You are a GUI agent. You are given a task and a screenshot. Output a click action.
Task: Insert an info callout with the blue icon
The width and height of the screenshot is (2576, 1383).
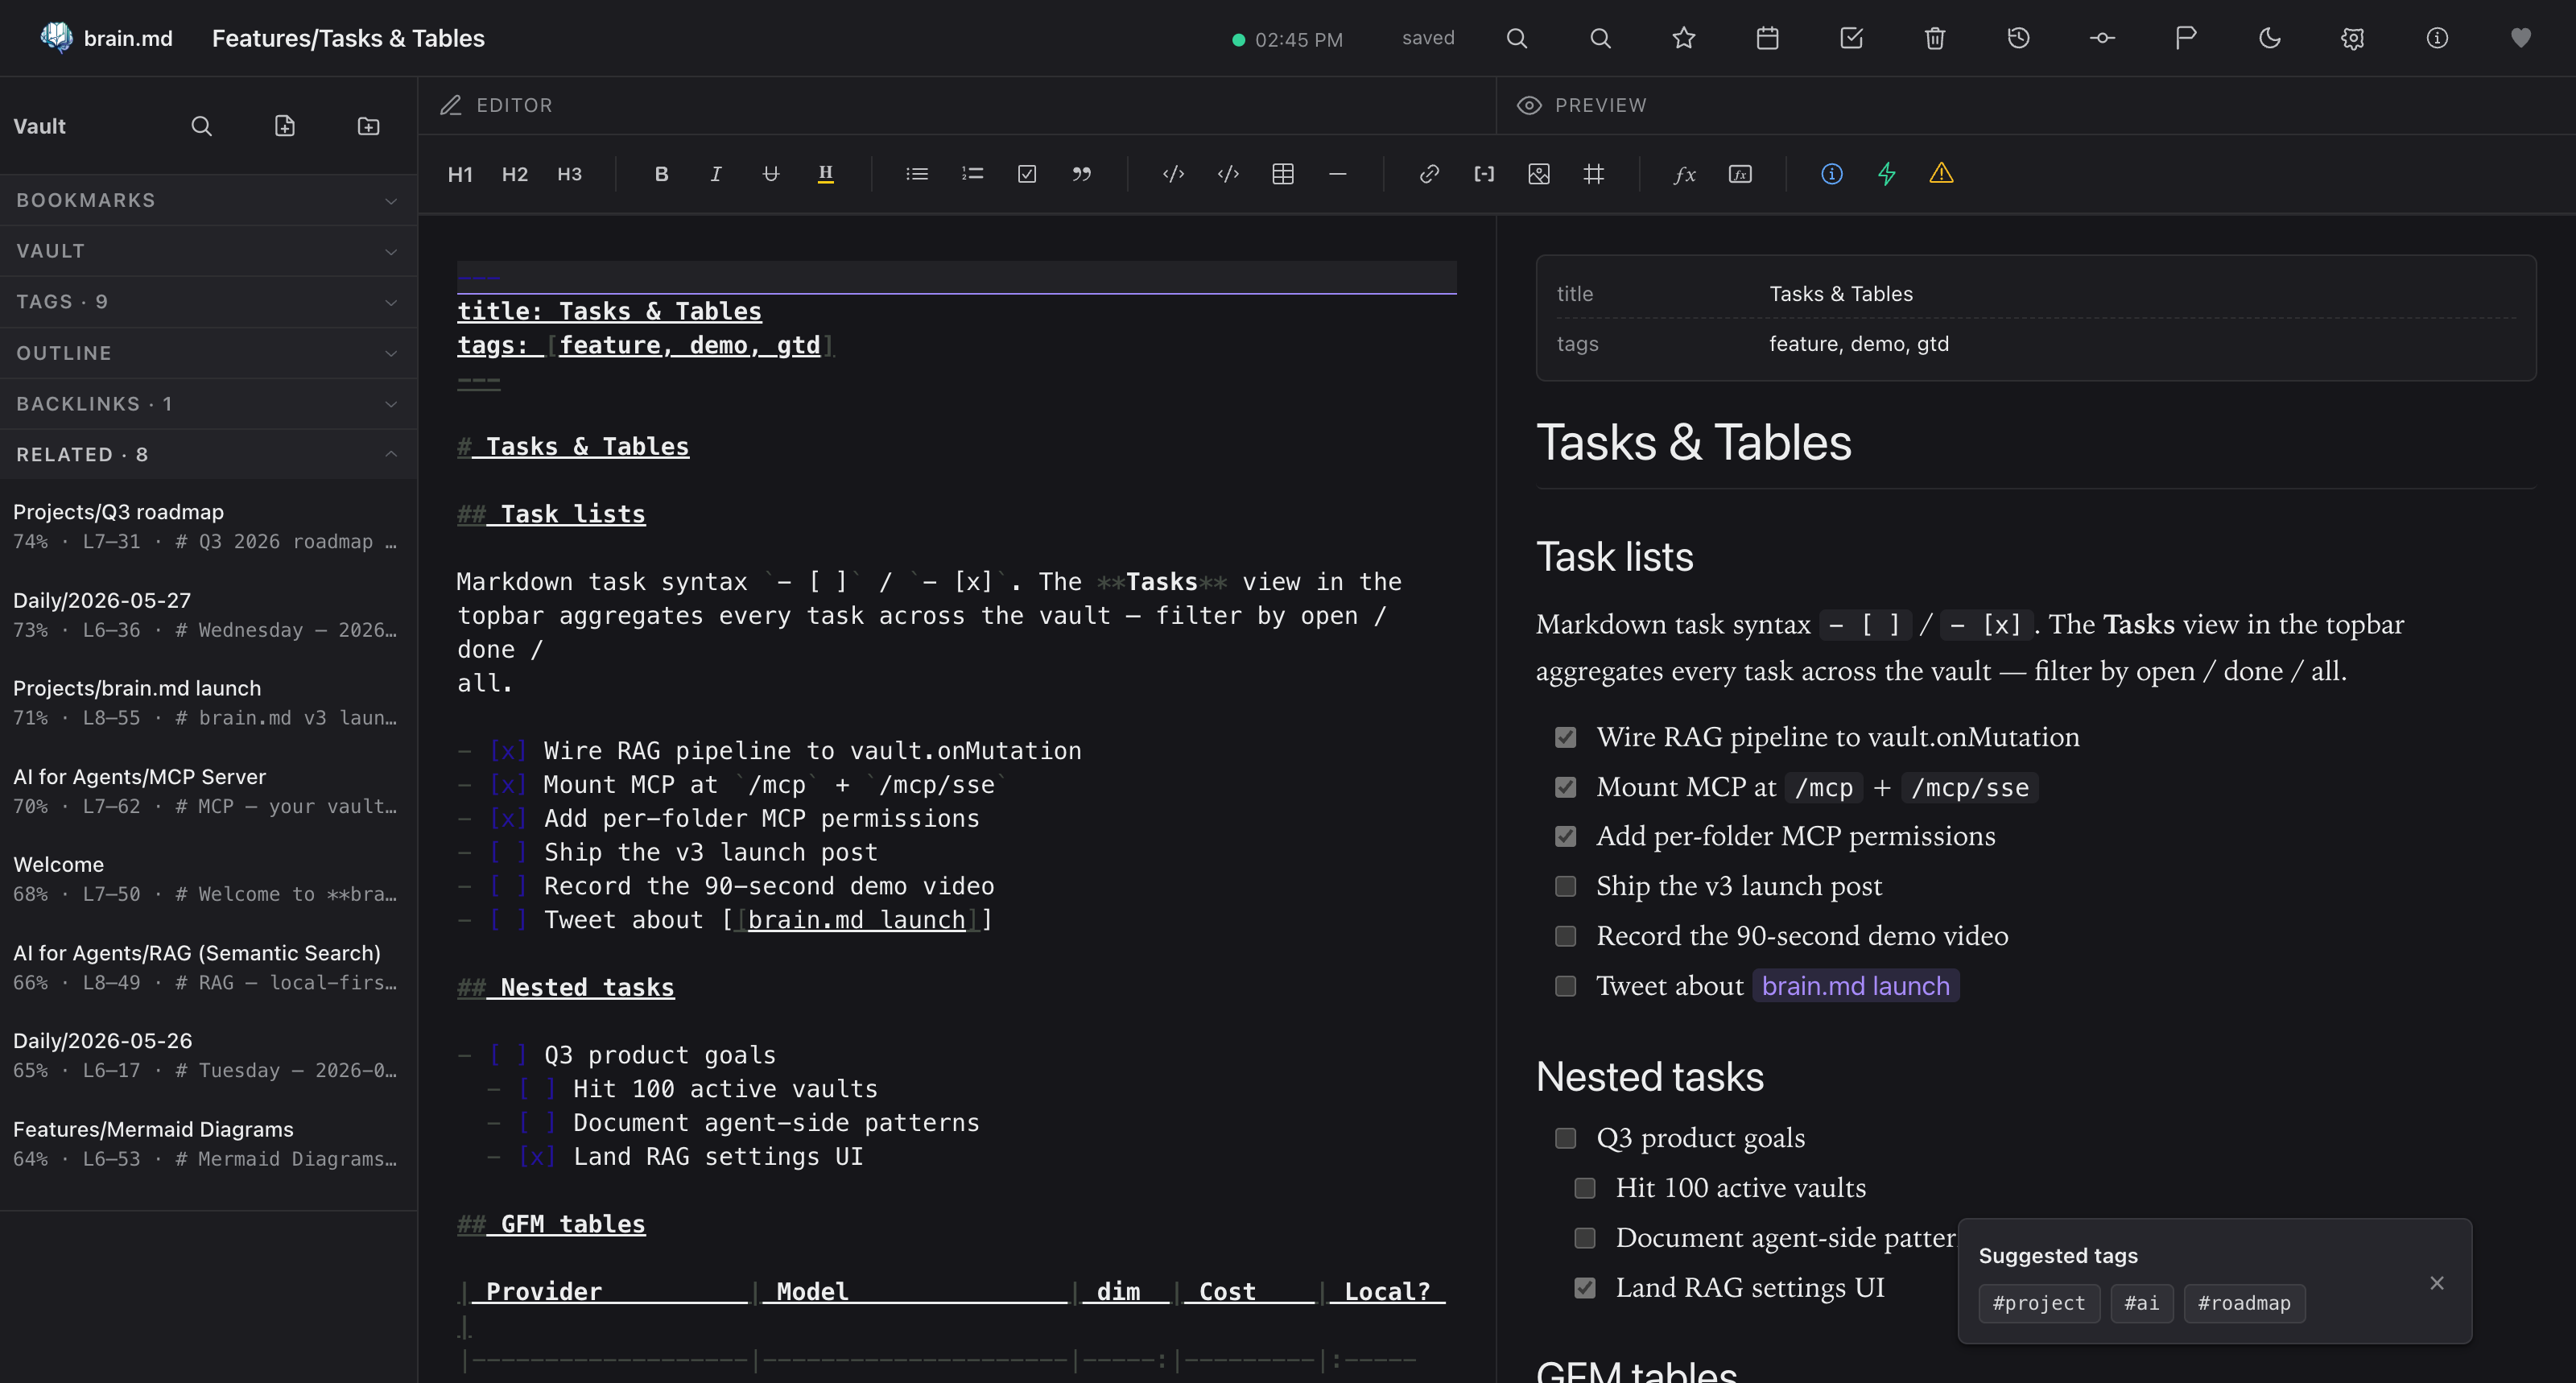click(1832, 174)
